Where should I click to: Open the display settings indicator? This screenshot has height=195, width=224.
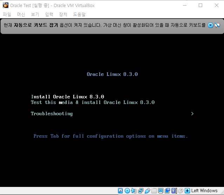[x=160, y=190]
